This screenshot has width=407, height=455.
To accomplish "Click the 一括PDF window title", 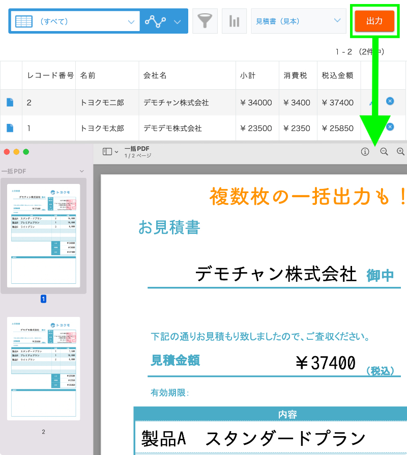I will [x=137, y=149].
